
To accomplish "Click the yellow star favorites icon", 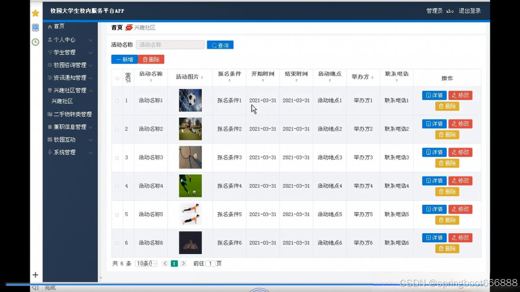I will (36, 13).
